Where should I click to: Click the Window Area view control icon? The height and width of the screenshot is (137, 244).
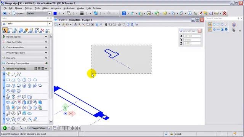88,24
